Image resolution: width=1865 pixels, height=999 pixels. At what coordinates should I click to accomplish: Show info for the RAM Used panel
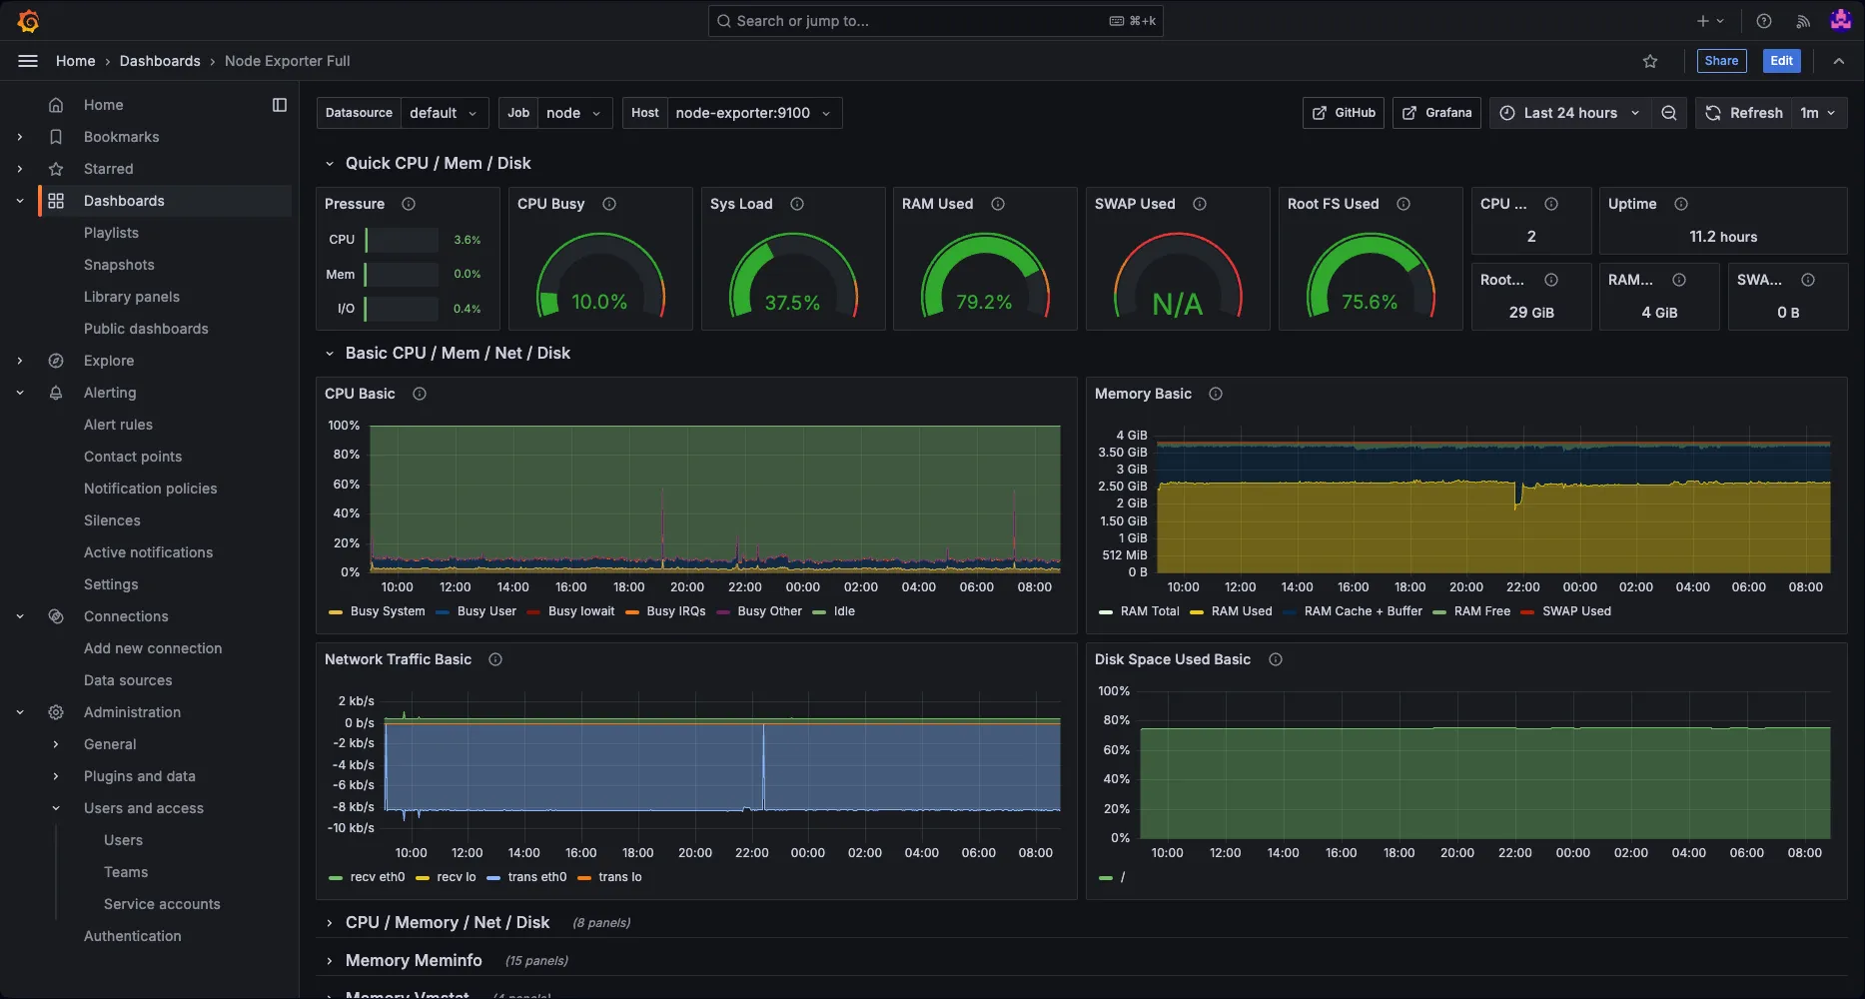998,204
